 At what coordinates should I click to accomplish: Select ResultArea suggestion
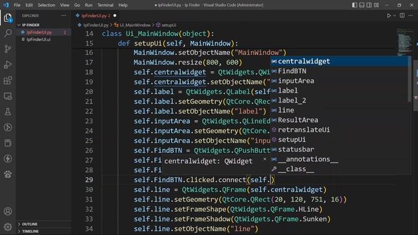tap(340, 120)
